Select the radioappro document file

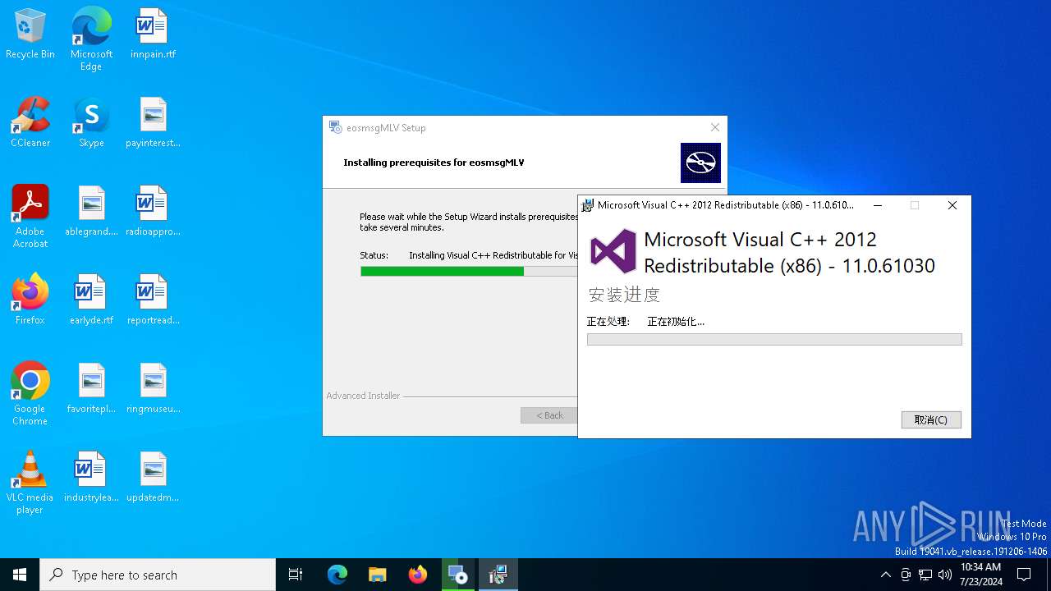(153, 211)
